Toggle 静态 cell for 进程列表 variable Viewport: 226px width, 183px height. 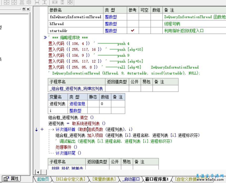click(x=93, y=104)
